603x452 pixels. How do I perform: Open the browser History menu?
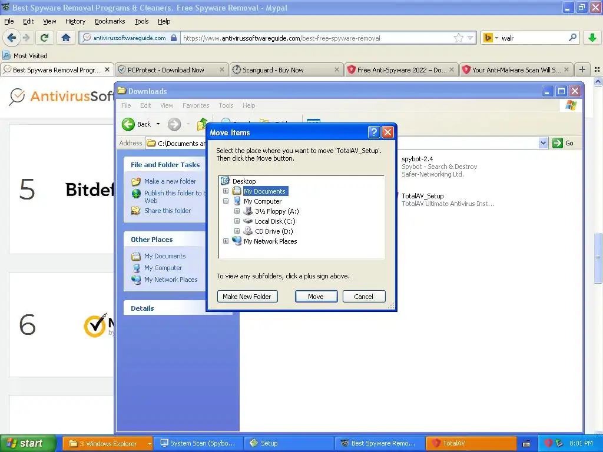pyautogui.click(x=75, y=21)
